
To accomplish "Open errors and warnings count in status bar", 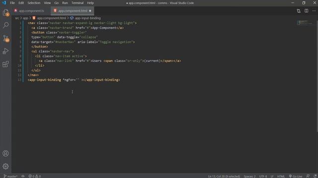I will coord(34,176).
